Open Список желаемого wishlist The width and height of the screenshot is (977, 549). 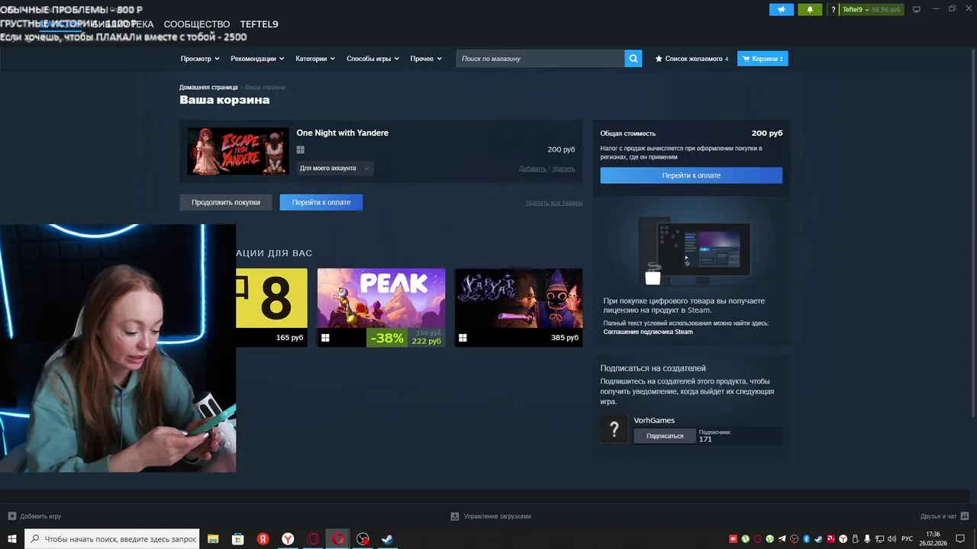click(x=692, y=59)
